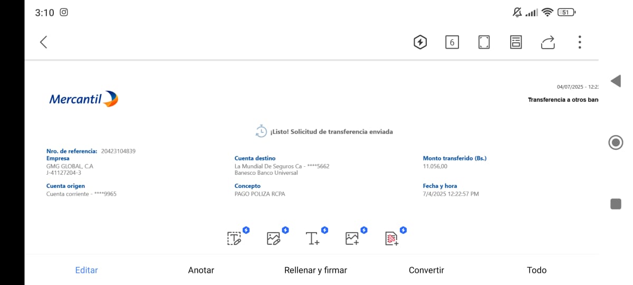This screenshot has width=633, height=285.
Task: Choose the Add text tool
Action: [313, 239]
